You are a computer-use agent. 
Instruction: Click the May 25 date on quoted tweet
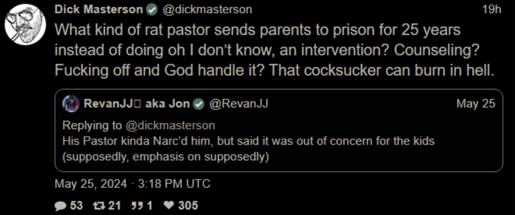point(476,104)
